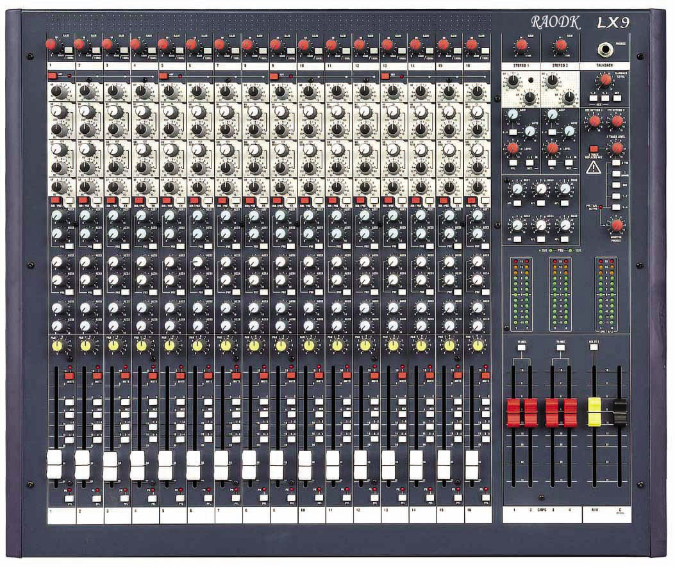Click the channel 1 white label strip at bottom
This screenshot has width=675, height=567.
tap(61, 516)
